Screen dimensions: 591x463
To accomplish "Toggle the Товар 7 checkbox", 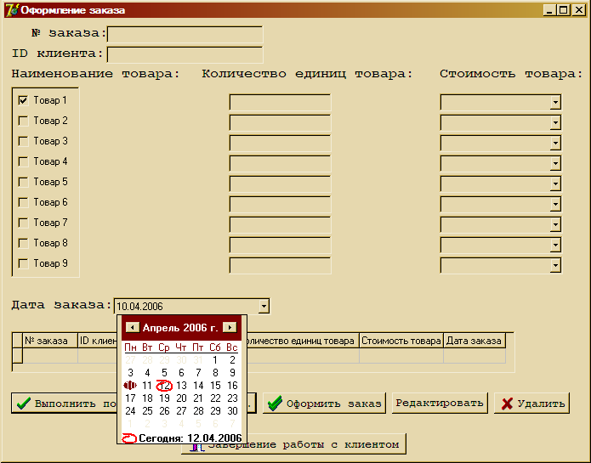I will [x=23, y=223].
